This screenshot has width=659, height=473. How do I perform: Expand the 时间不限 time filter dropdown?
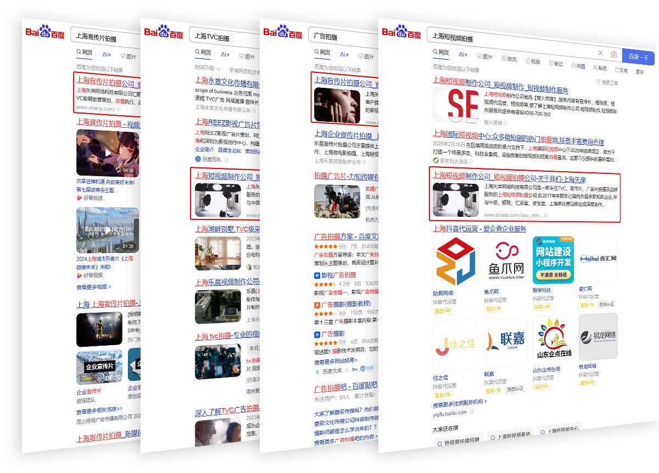click(x=208, y=69)
